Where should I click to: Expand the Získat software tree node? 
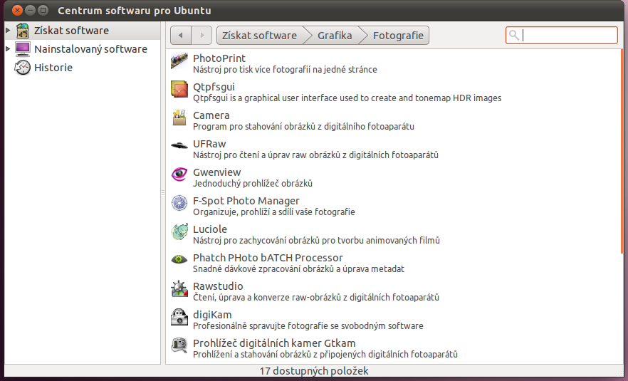coord(8,30)
